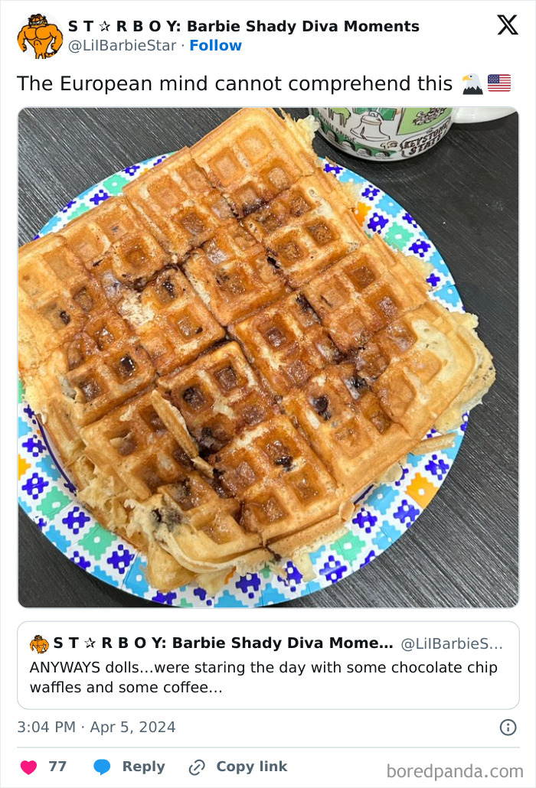Open the @LilBarbieStar handle in the header
This screenshot has width=536, height=788.
pyautogui.click(x=123, y=45)
